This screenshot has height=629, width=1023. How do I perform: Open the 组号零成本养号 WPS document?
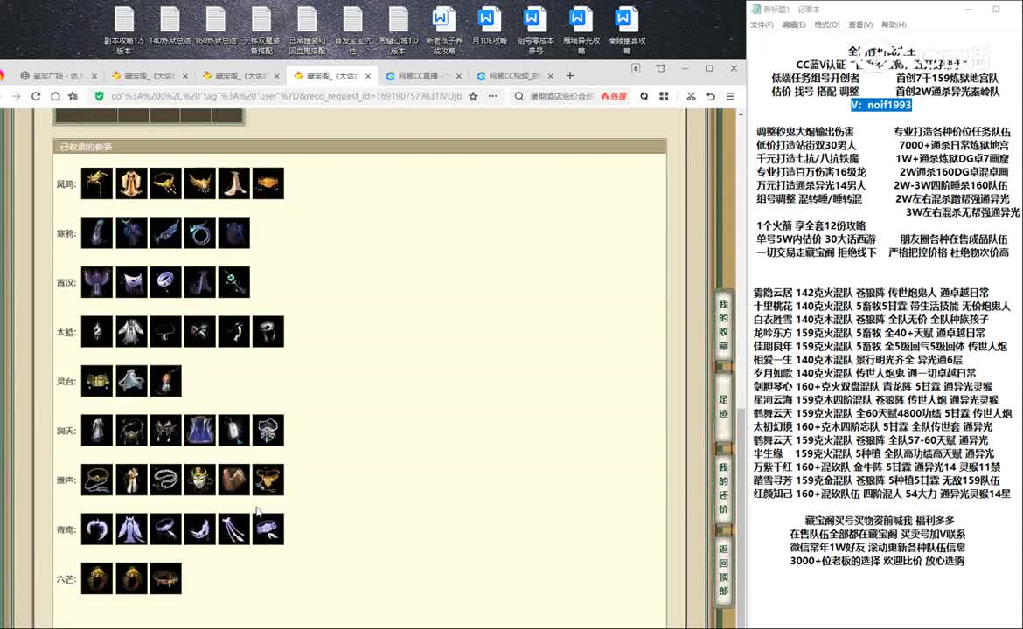click(x=535, y=30)
